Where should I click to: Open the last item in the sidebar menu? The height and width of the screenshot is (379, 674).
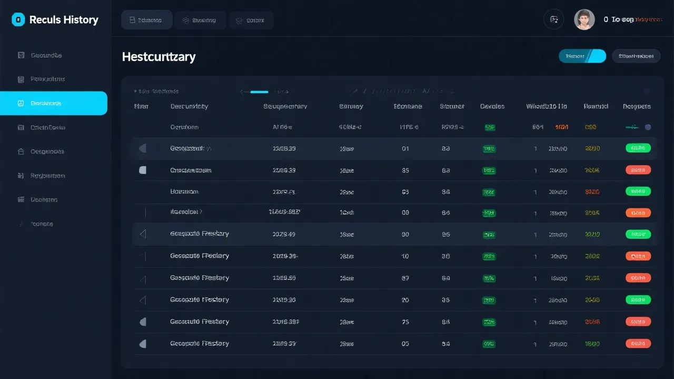tap(41, 224)
